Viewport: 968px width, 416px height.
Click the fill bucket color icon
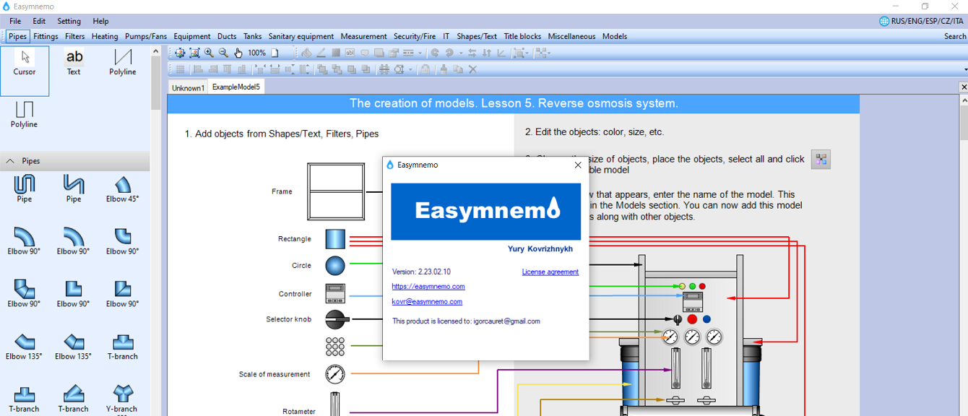coord(306,53)
